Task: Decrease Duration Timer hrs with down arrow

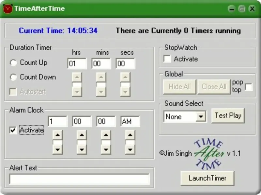Action: [x=77, y=92]
